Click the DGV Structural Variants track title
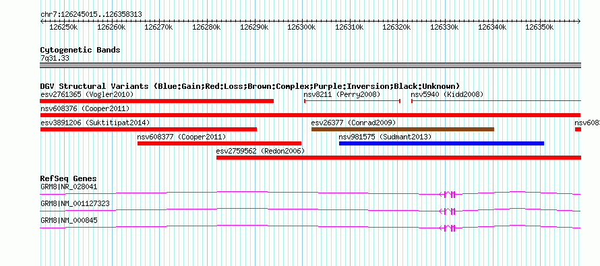600x266 pixels. click(x=250, y=86)
